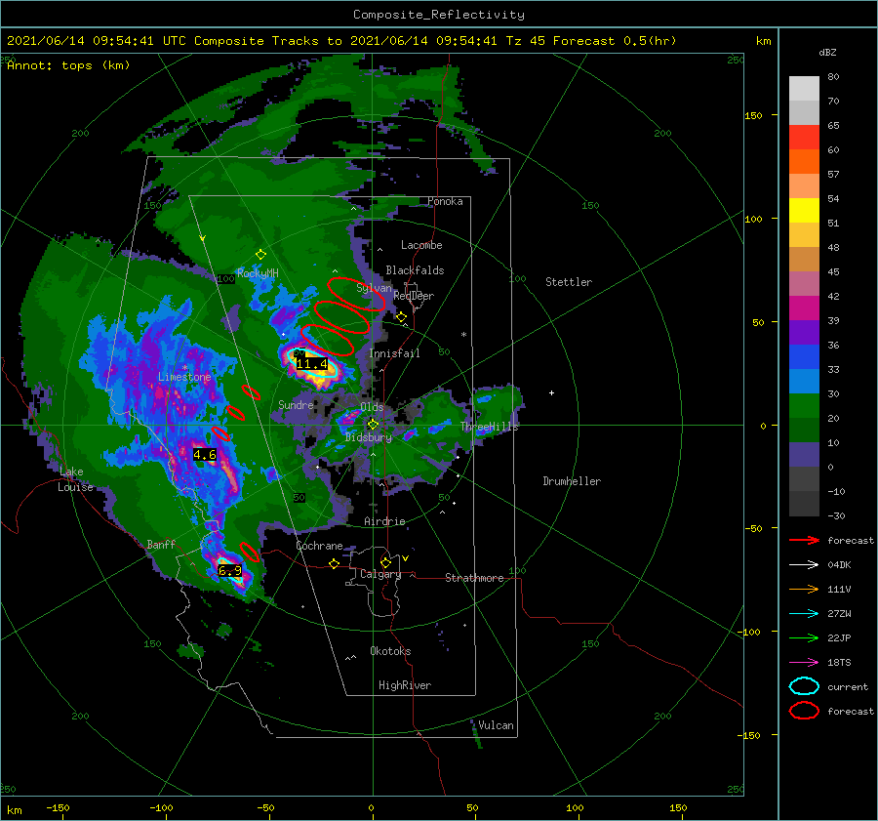Viewport: 878px width, 821px height.
Task: Click the Cochrane town label
Action: [319, 546]
